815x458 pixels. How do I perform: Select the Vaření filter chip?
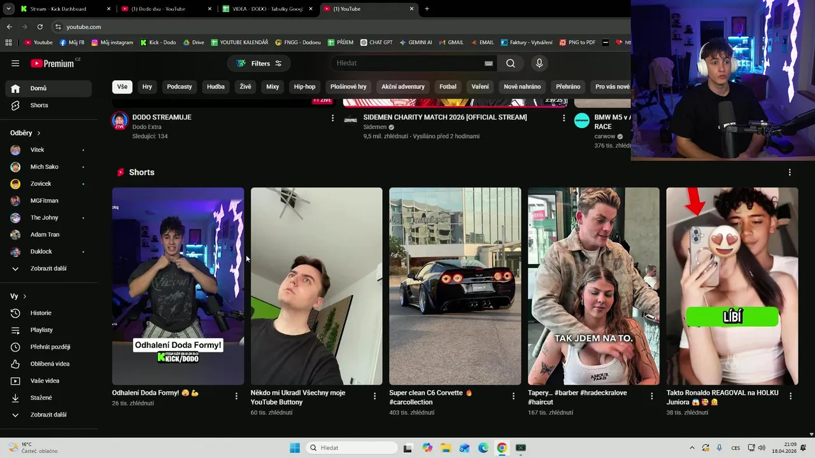(480, 87)
